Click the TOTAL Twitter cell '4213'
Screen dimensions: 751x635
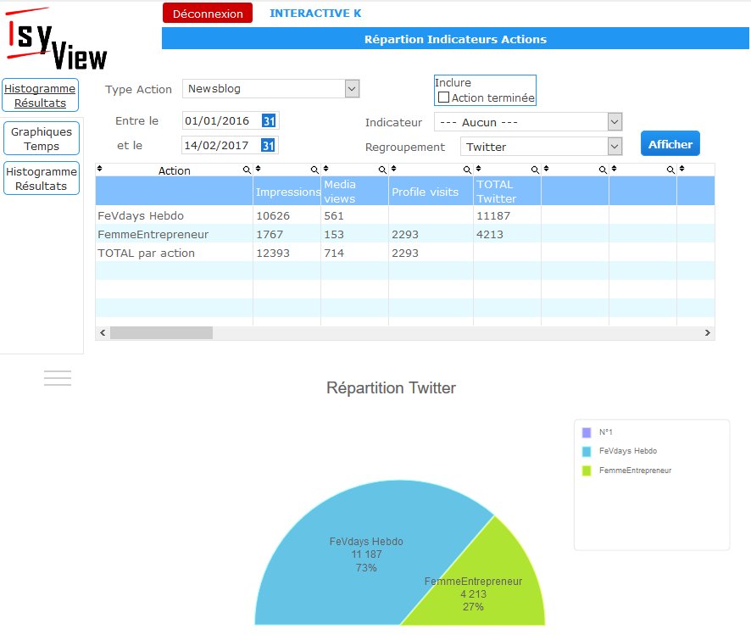pos(489,234)
